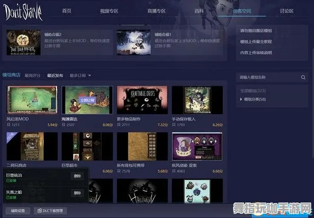Delete the 巨兽统治 DLC entry
The image size is (314, 218).
(x=77, y=176)
